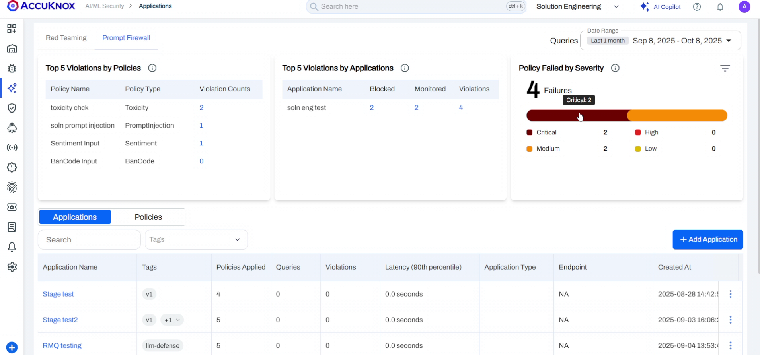760x355 pixels.
Task: Click the Applications breadcrumb
Action: click(x=155, y=6)
